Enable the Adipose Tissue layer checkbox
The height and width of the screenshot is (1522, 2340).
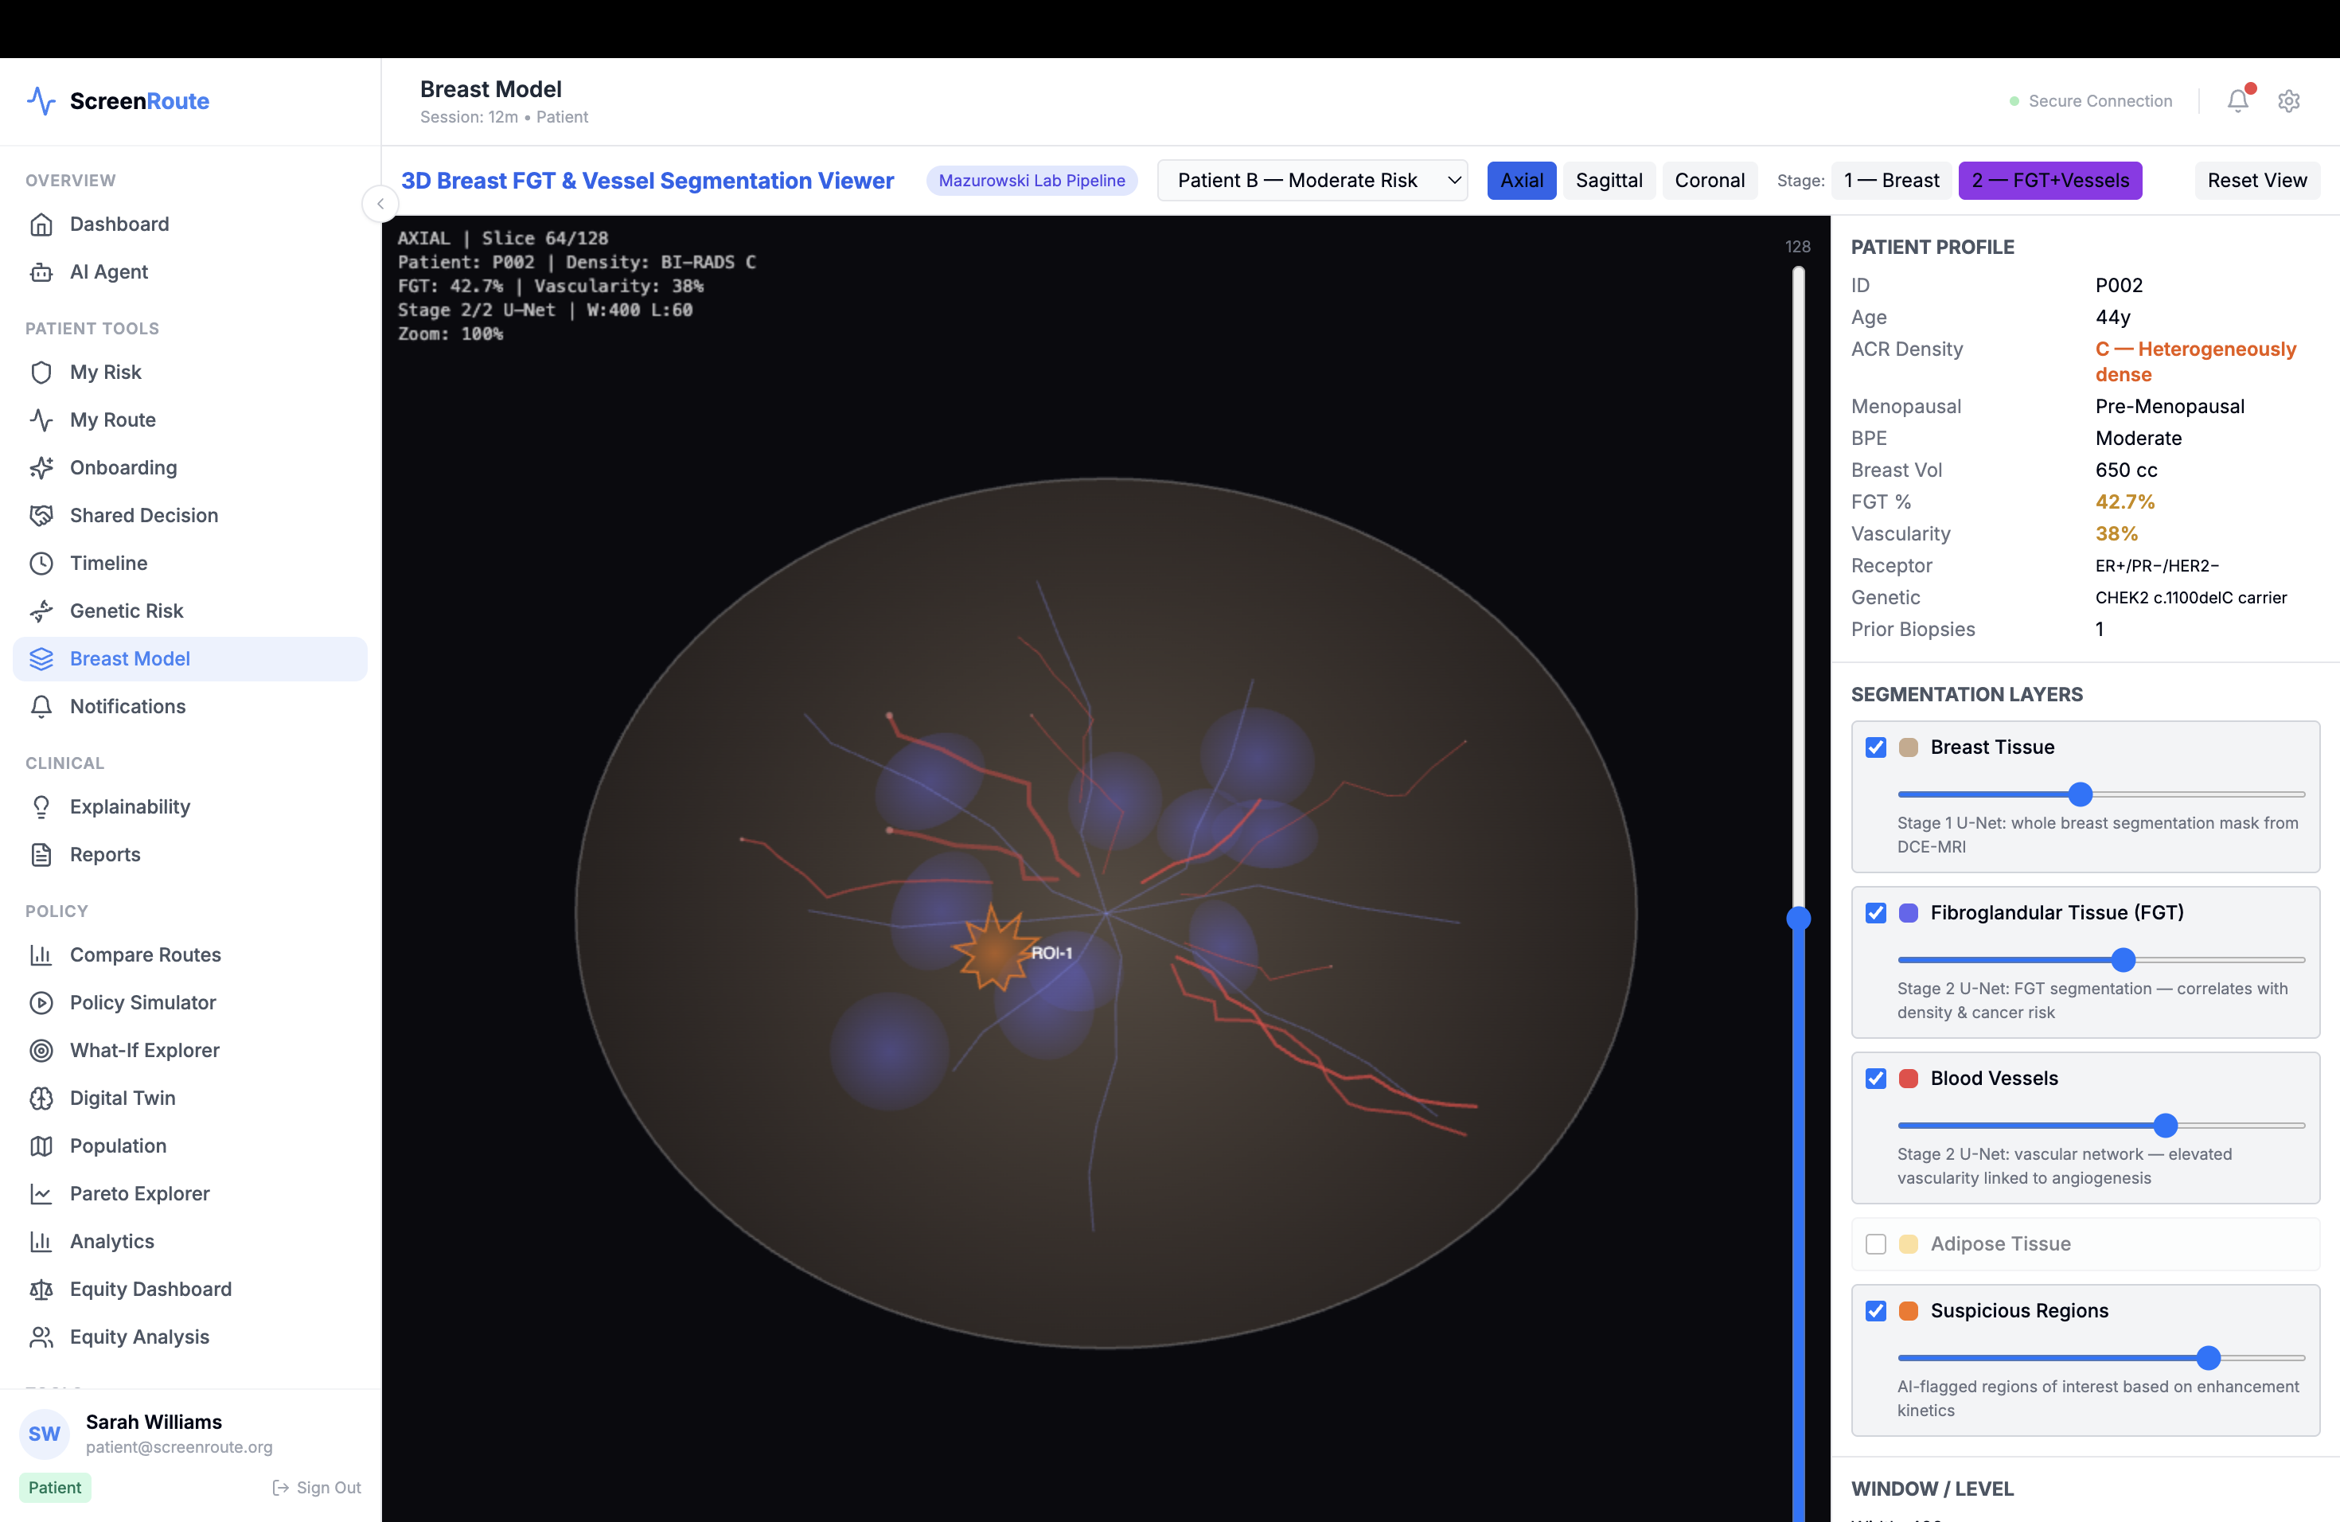[x=1876, y=1243]
